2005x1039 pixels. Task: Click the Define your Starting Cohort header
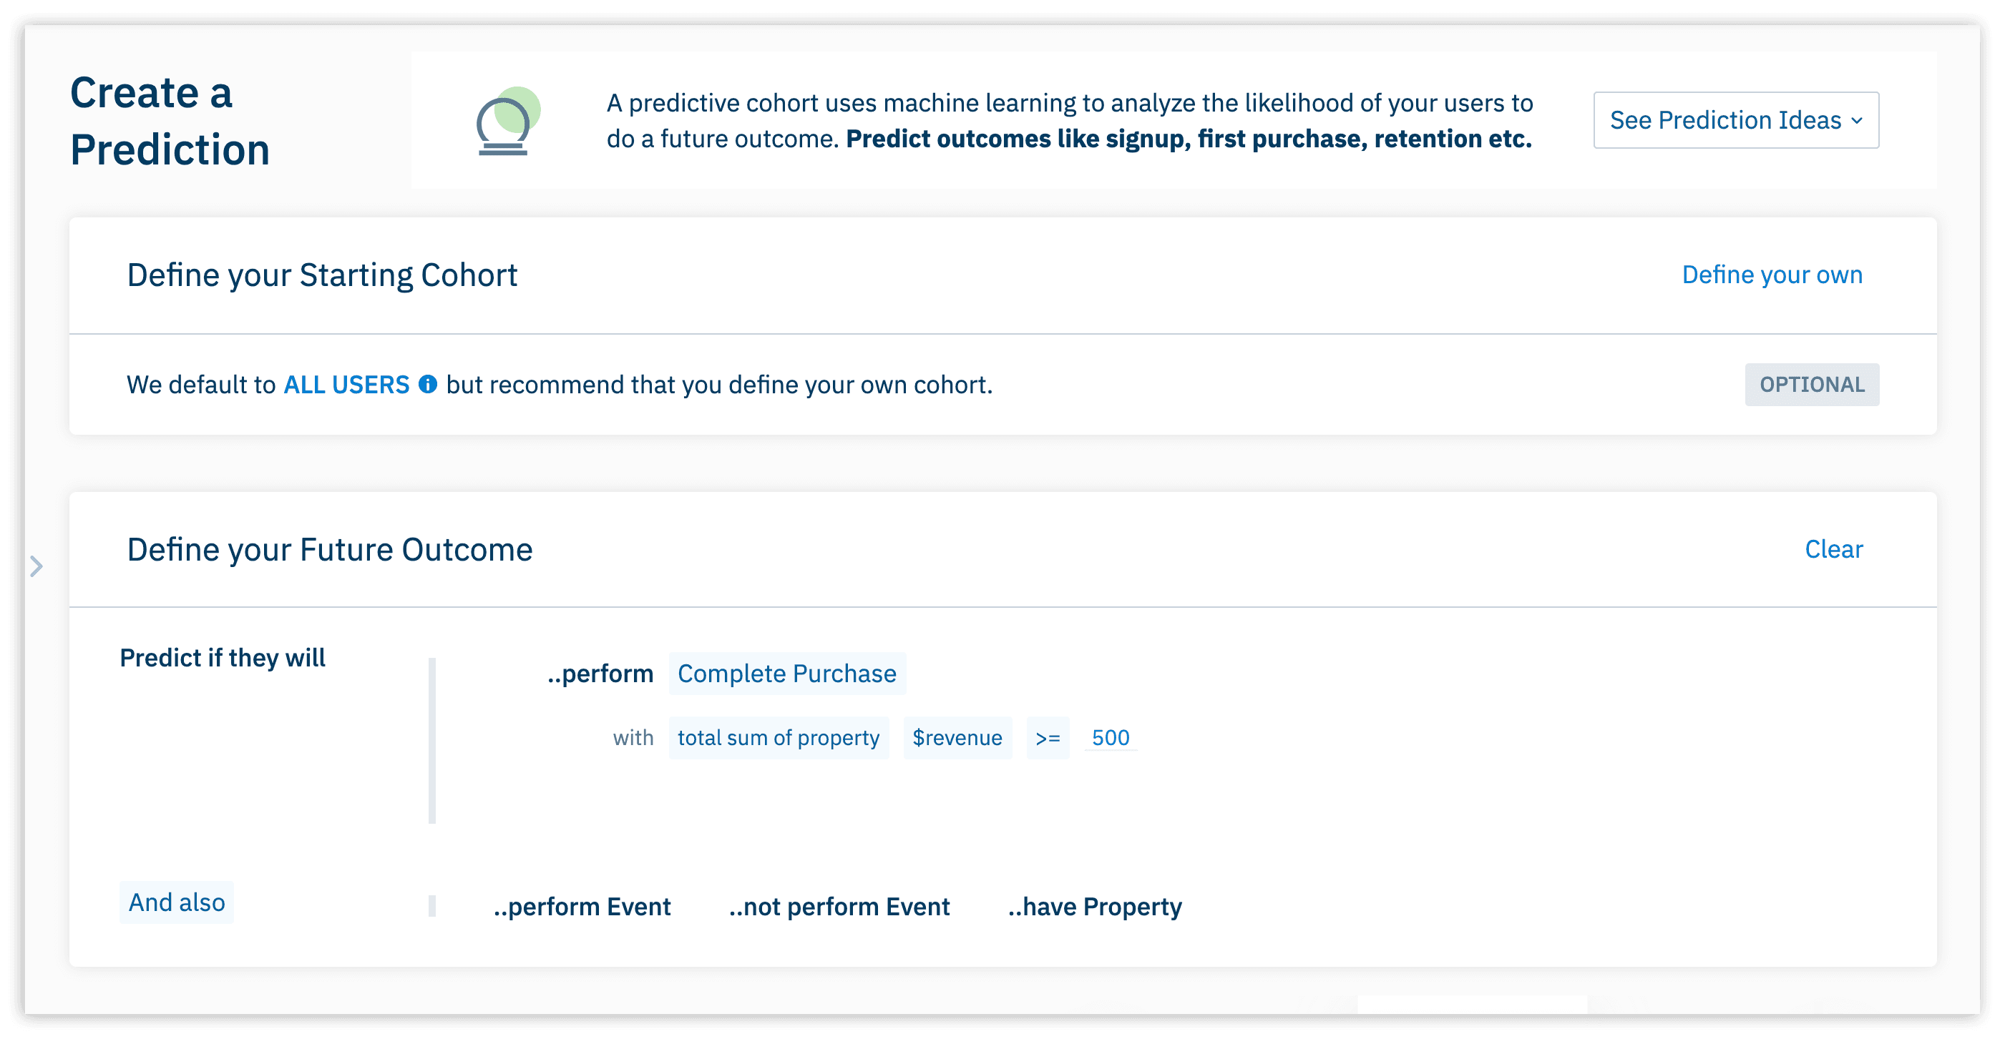(322, 275)
